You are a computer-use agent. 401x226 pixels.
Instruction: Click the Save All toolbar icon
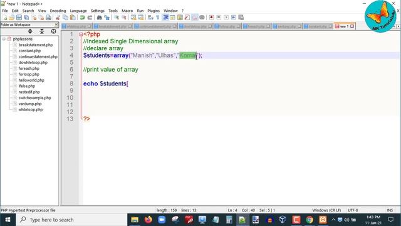coord(26,18)
